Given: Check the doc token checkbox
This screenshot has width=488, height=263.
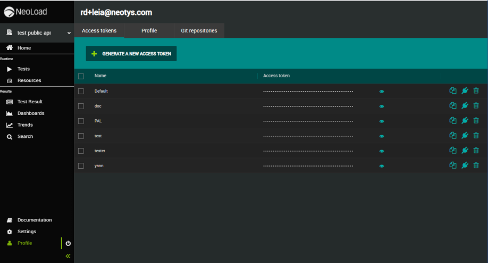Looking at the screenshot, I should [x=81, y=106].
